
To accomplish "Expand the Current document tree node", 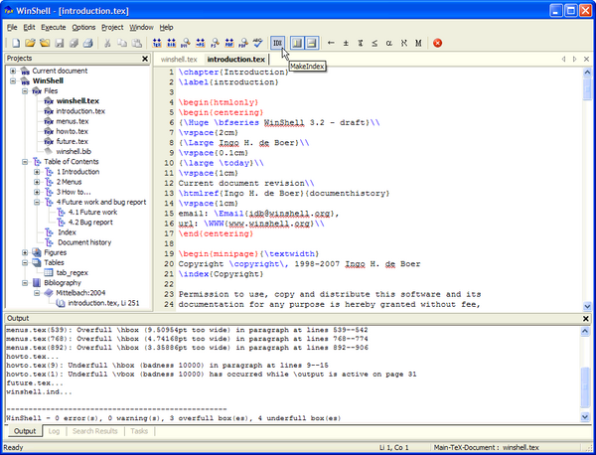I will (13, 71).
